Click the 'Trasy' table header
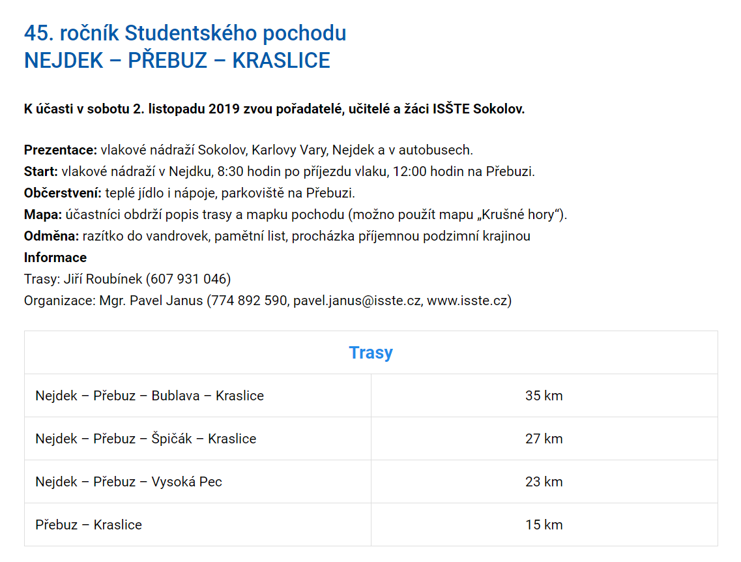 (371, 353)
